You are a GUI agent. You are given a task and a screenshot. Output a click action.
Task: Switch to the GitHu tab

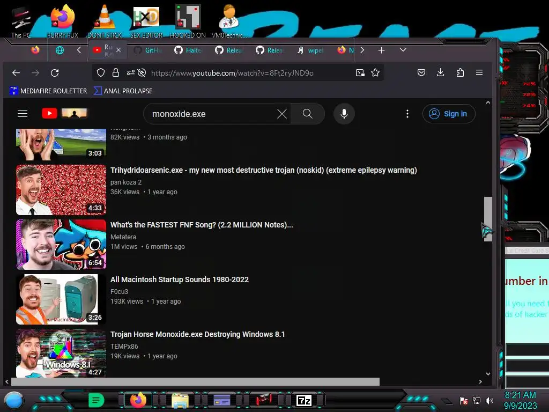(149, 50)
